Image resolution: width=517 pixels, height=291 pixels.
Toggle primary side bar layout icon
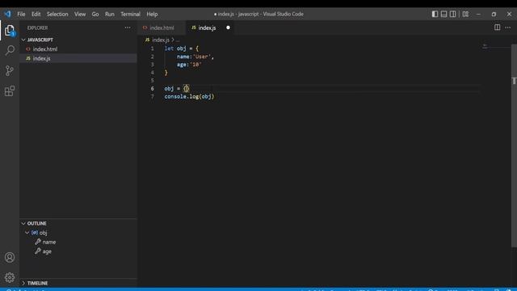435,14
